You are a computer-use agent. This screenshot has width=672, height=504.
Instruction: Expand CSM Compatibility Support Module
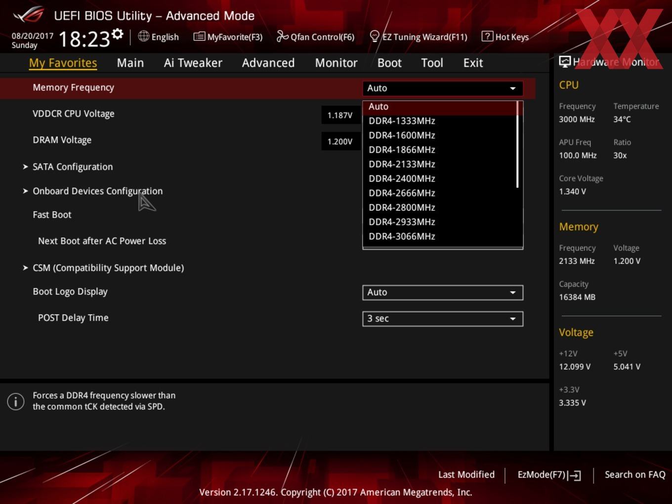(103, 268)
